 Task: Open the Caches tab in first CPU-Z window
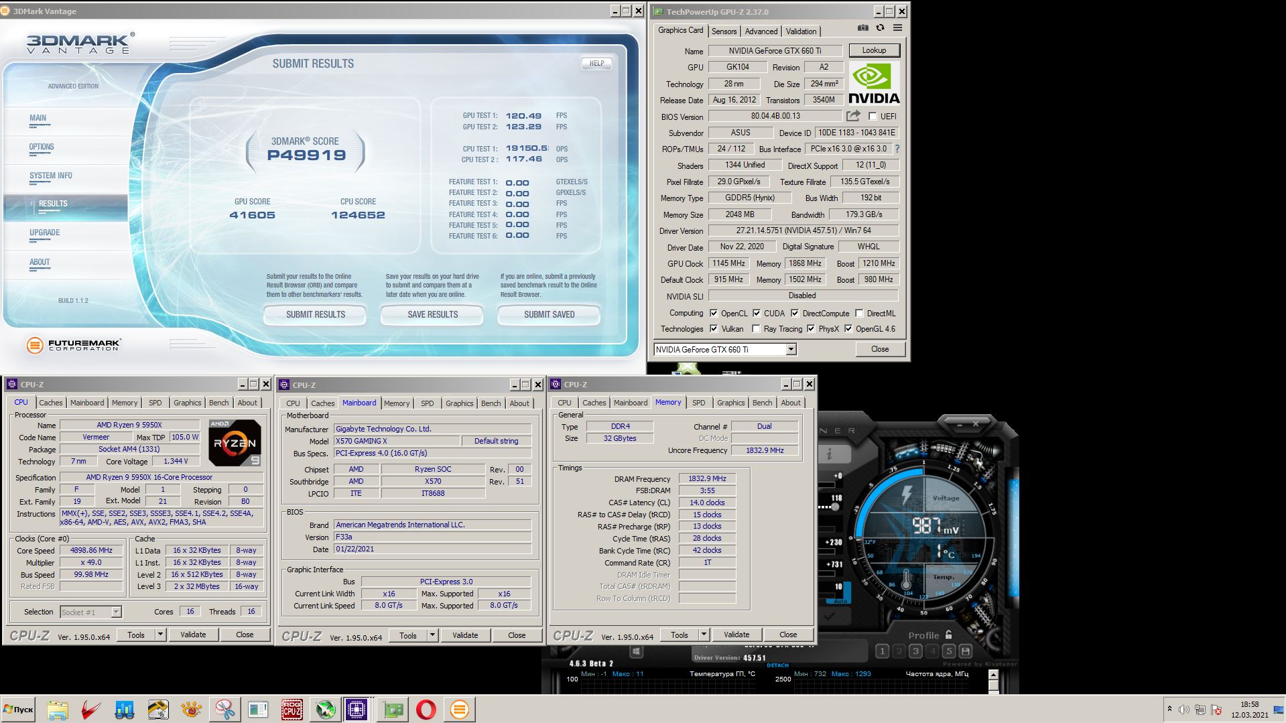tap(50, 403)
